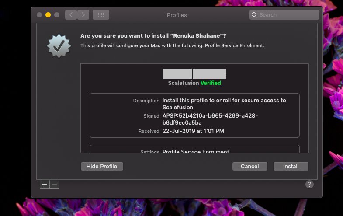Hide the profile details via Hide Profile
The width and height of the screenshot is (343, 216).
(102, 166)
